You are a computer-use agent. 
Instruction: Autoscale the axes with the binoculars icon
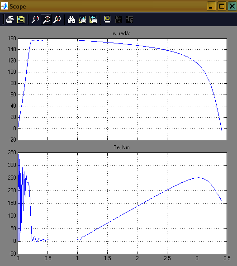click(71, 20)
